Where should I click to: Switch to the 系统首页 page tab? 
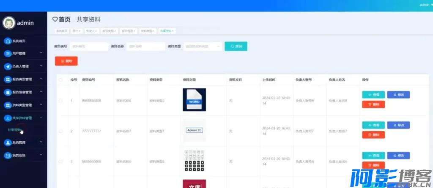62,31
